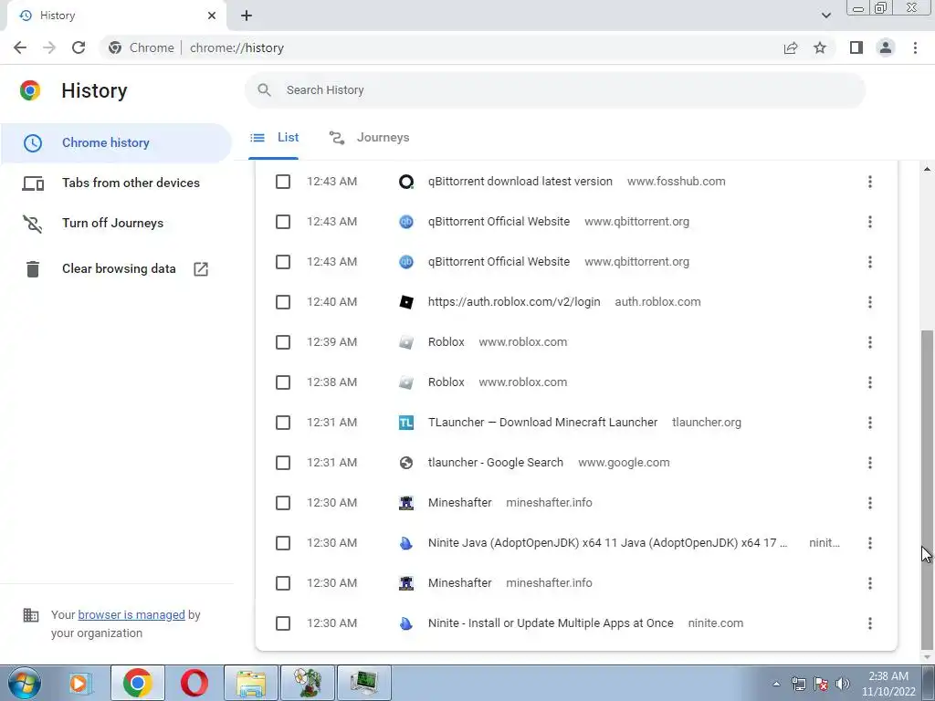Click the TL favicon for TLauncher entry
This screenshot has height=701, width=935.
pyautogui.click(x=406, y=423)
